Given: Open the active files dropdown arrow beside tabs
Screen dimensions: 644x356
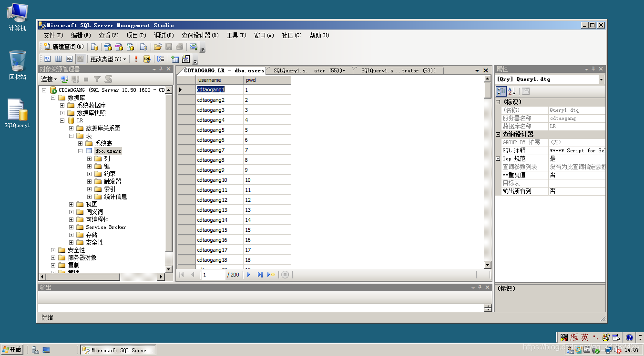Looking at the screenshot, I should click(x=477, y=70).
